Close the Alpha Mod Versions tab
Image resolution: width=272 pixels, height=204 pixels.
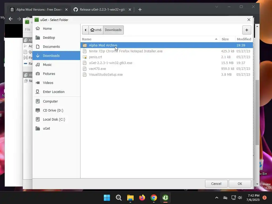point(66,10)
